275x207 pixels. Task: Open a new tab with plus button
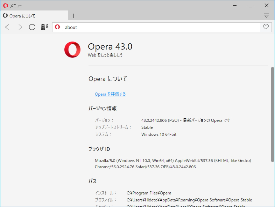click(73, 16)
